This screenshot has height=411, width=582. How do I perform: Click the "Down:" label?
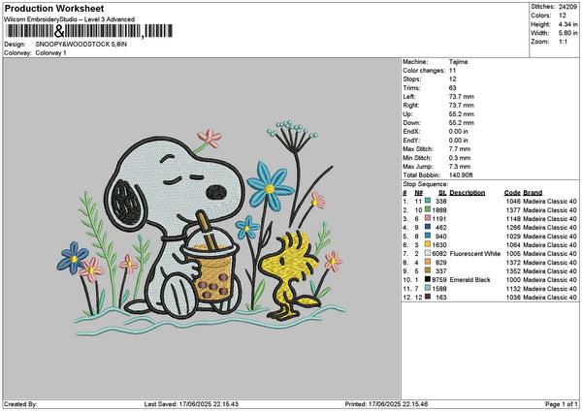[x=411, y=123]
